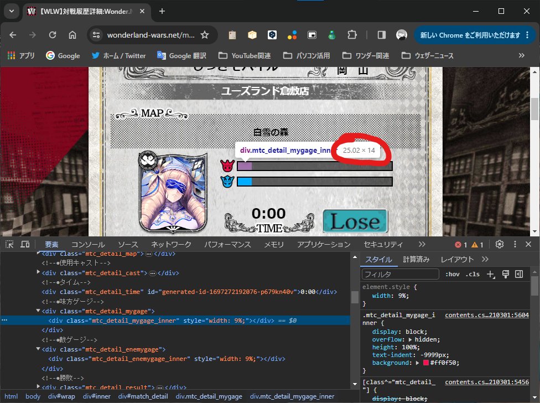The width and height of the screenshot is (540, 403).
Task: Select the mtc_detail_time element row
Action: point(175,292)
